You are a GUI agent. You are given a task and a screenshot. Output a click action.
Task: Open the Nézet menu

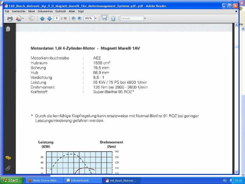coord(32,11)
